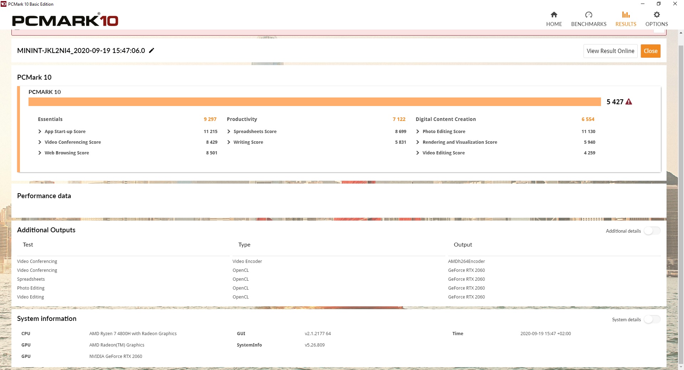684x370 pixels.
Task: Click the orange Close button
Action: point(651,51)
